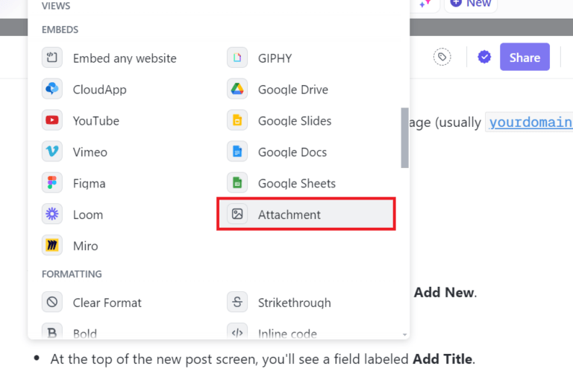
Task: Click the Figma embed icon
Action: point(51,184)
